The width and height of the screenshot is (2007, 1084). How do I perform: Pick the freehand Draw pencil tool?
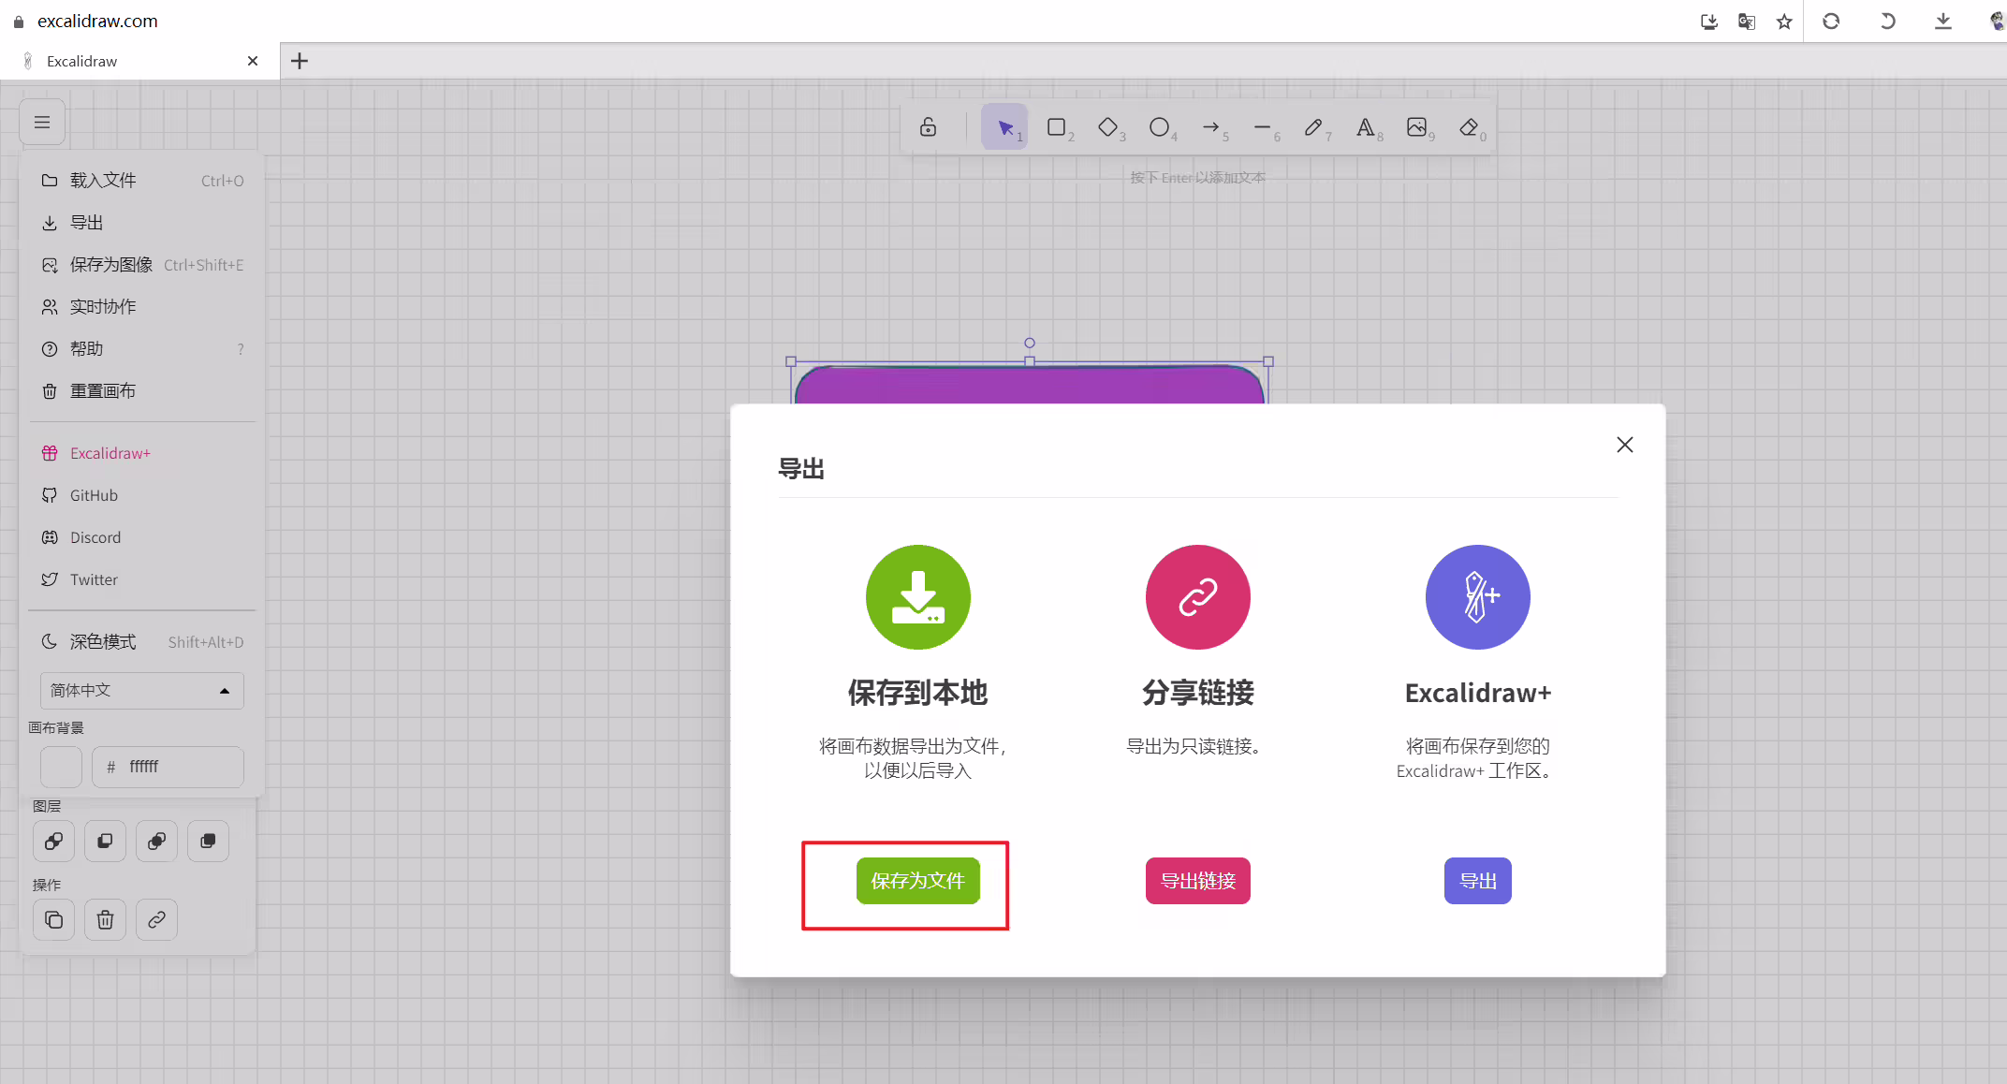1314,127
